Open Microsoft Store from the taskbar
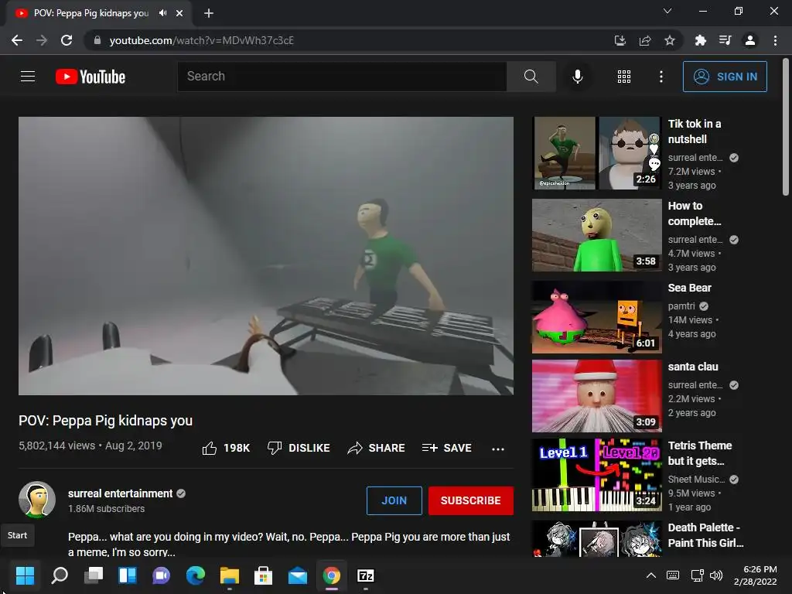 pyautogui.click(x=263, y=575)
